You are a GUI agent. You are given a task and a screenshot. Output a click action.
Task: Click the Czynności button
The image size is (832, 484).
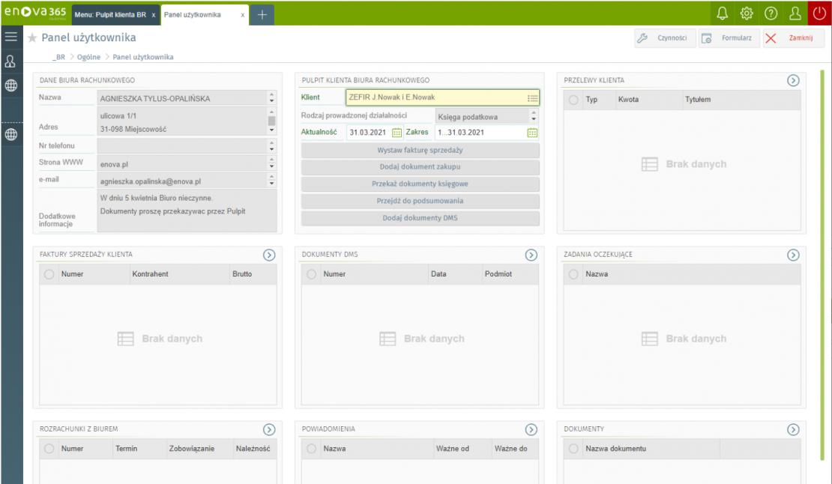[663, 38]
